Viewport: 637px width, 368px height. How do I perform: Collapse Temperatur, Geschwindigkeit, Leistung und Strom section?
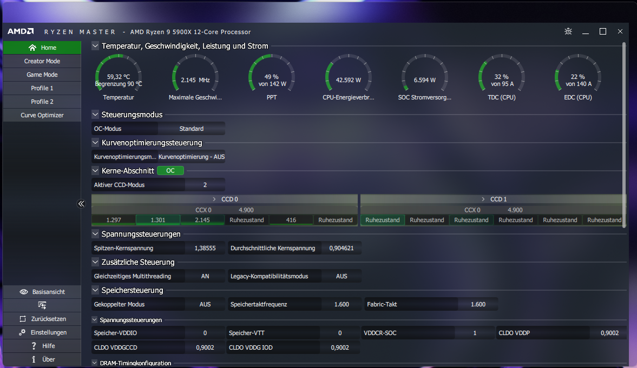95,46
